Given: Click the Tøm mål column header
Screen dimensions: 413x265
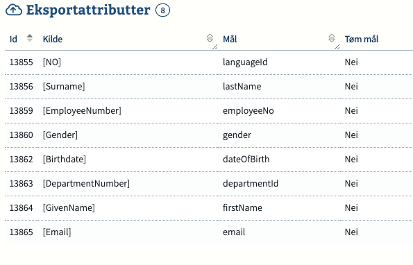Looking at the screenshot, I should [x=362, y=40].
